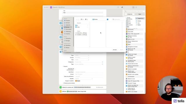Add Enregistrer dans album photo action
The image size is (186, 104).
coord(134,61)
